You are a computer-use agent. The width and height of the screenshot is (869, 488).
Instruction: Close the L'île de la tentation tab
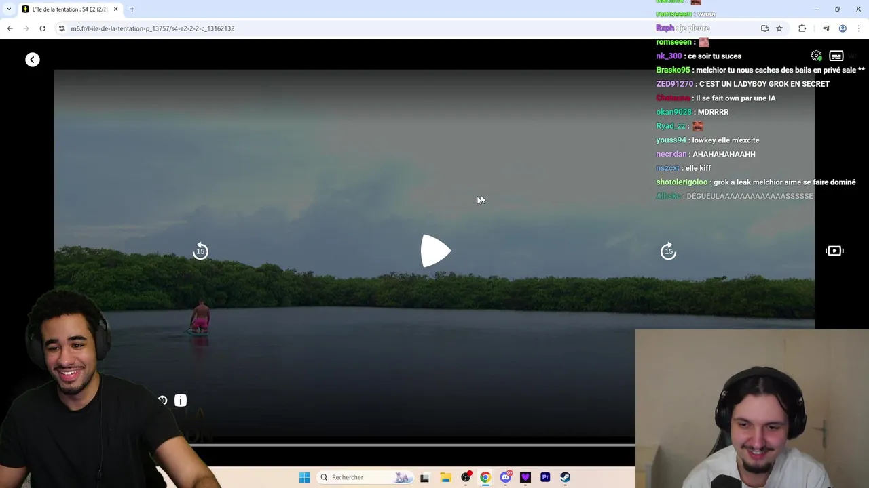115,9
